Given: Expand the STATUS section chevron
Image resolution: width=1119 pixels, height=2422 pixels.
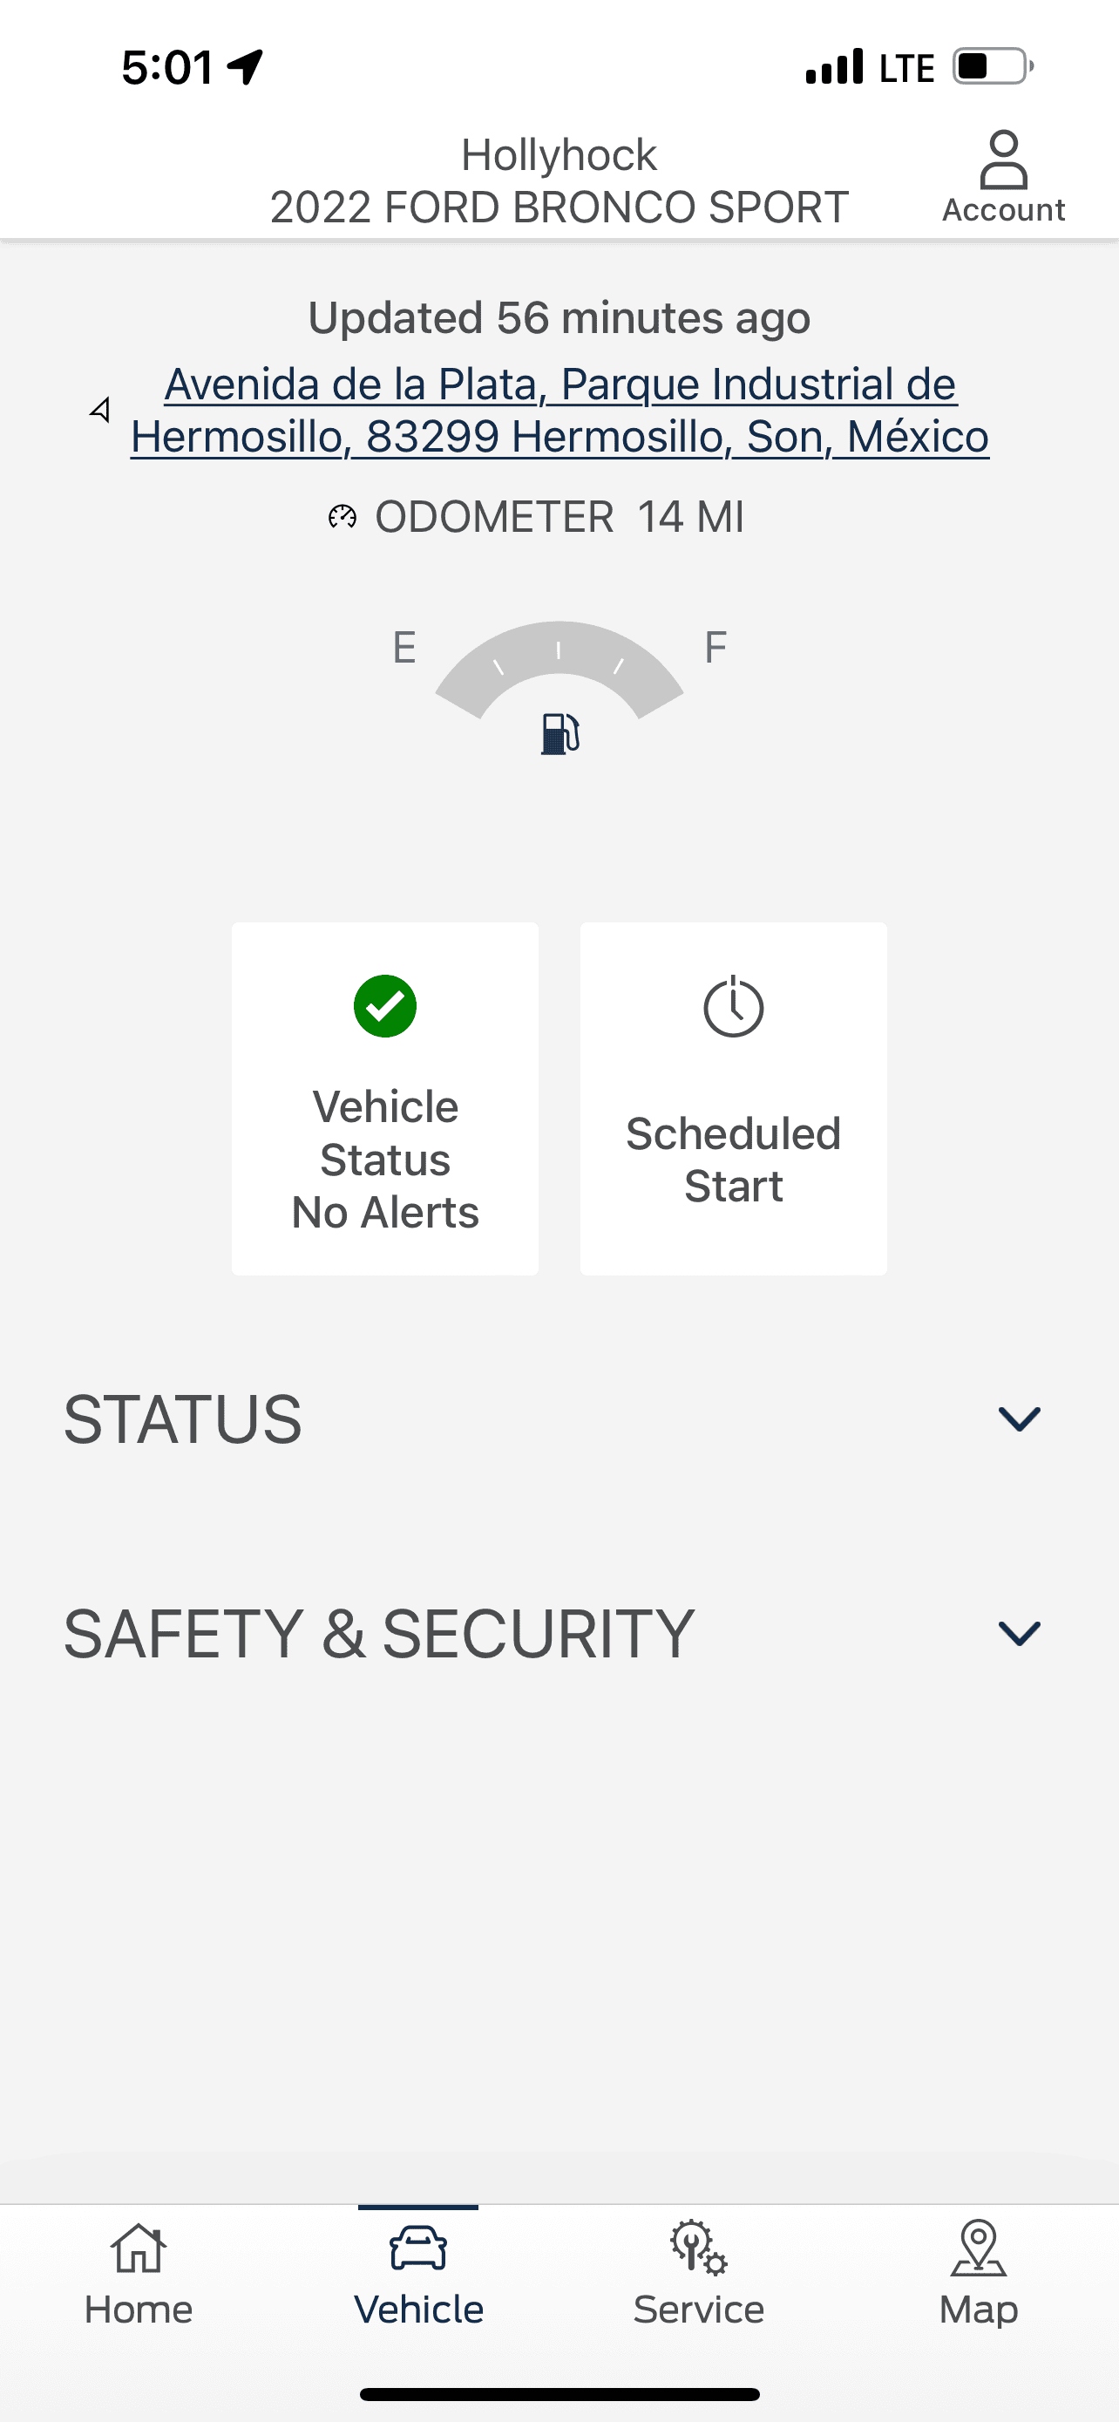Looking at the screenshot, I should [1019, 1419].
